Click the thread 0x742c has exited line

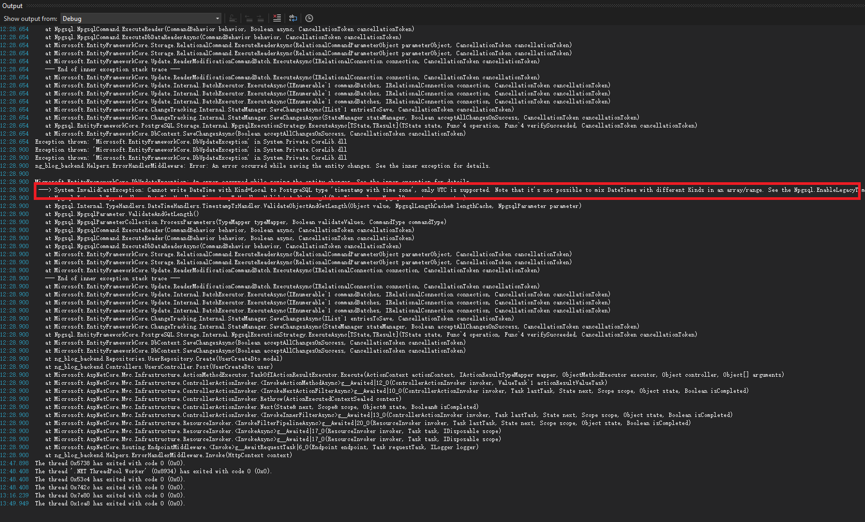point(110,488)
